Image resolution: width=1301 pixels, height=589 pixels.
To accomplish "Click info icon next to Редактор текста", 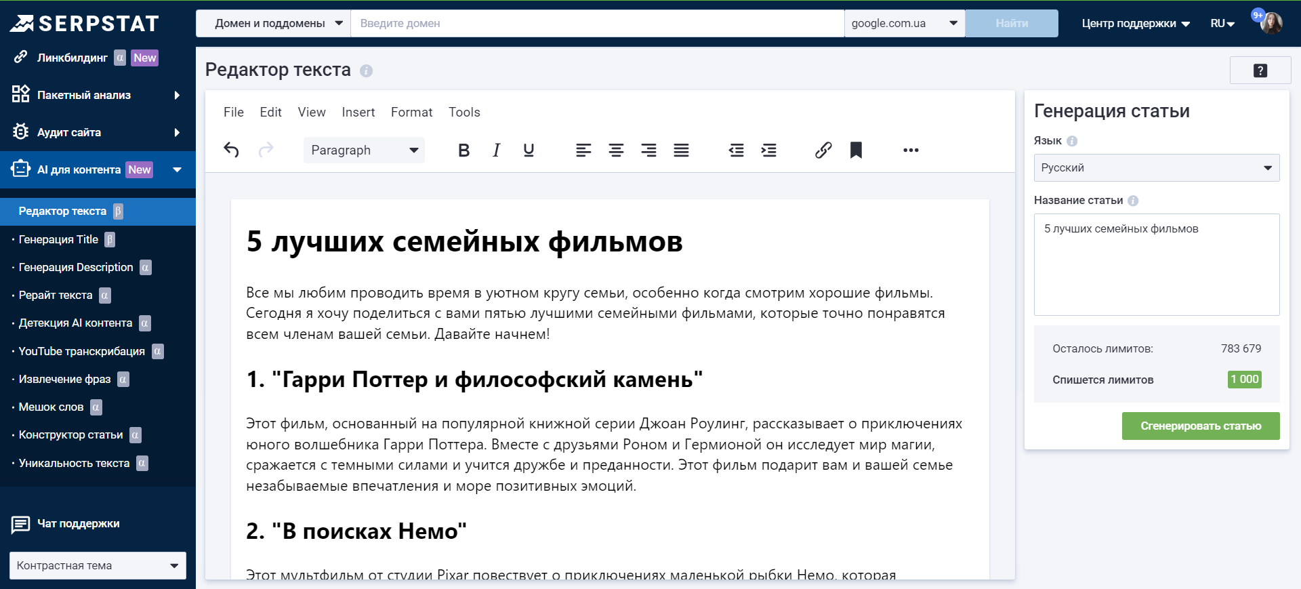I will [366, 70].
